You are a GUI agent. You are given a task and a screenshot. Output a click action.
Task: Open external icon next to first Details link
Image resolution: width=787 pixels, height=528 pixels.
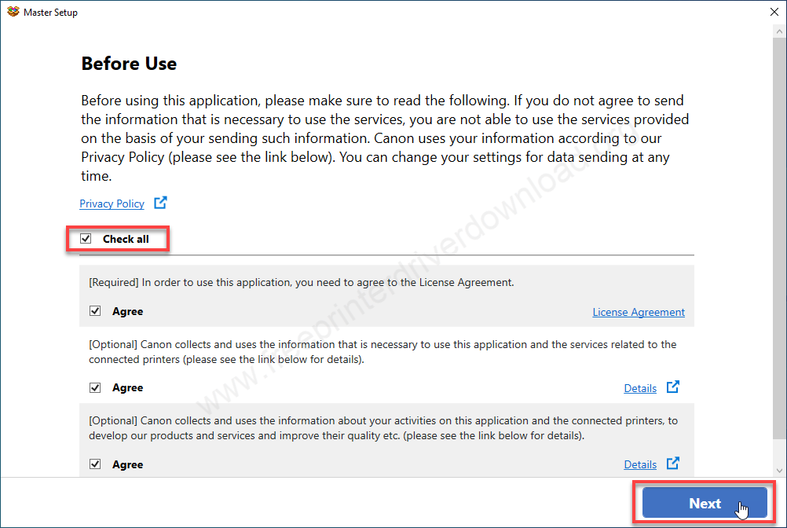[672, 387]
